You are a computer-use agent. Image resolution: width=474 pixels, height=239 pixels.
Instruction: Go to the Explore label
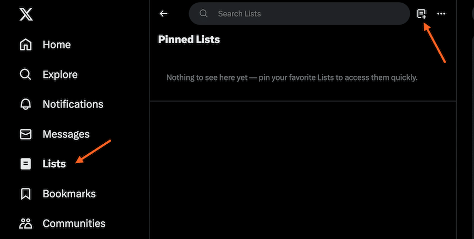click(x=60, y=75)
